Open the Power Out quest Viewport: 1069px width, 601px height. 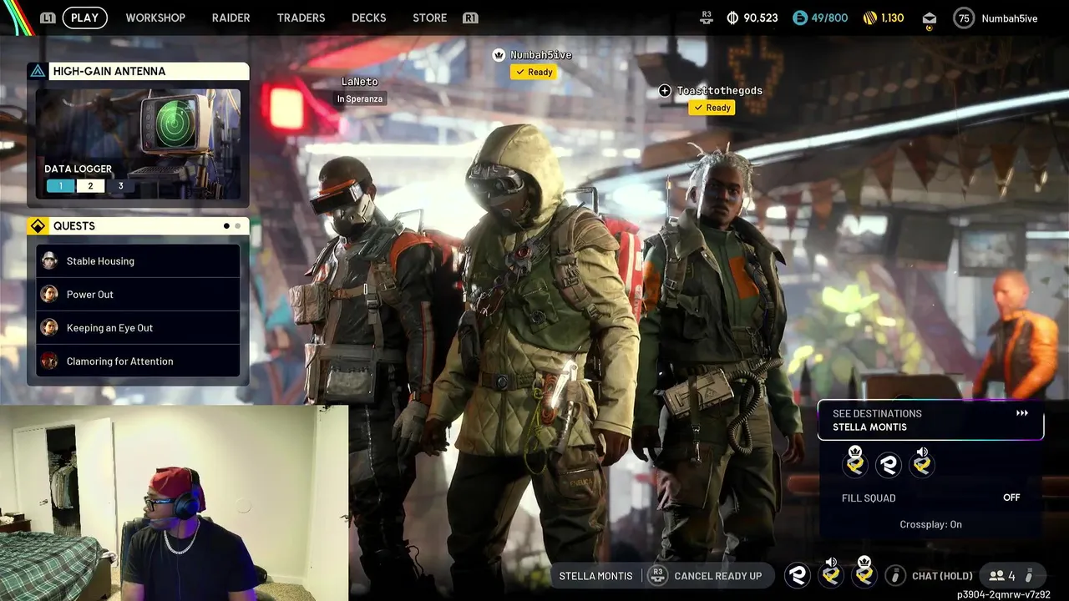pos(138,294)
